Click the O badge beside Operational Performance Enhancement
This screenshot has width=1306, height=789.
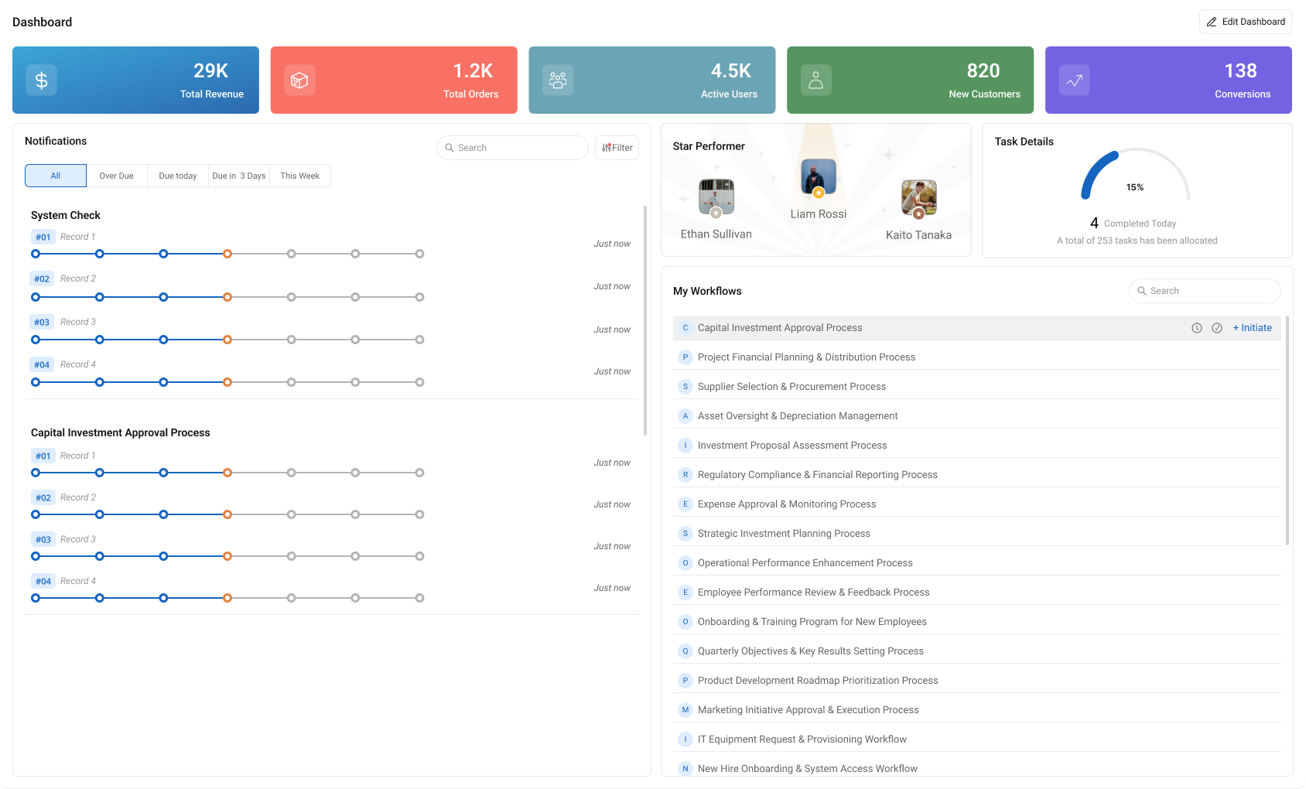tap(685, 563)
